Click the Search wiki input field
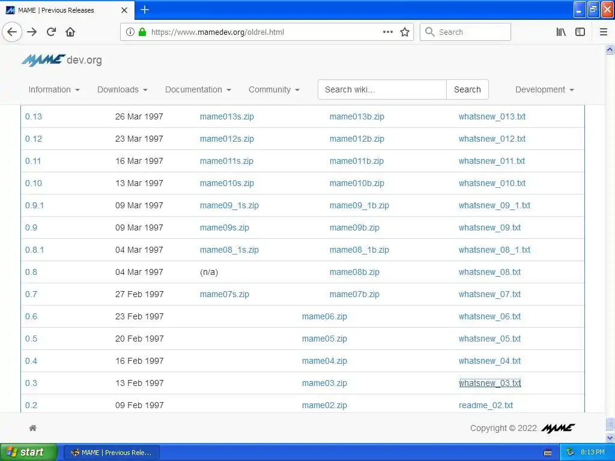615x461 pixels. pos(382,89)
